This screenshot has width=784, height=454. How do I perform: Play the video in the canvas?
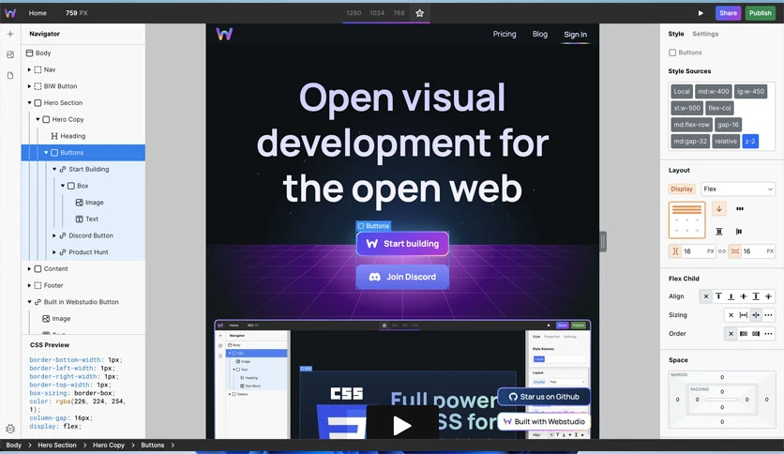[402, 426]
